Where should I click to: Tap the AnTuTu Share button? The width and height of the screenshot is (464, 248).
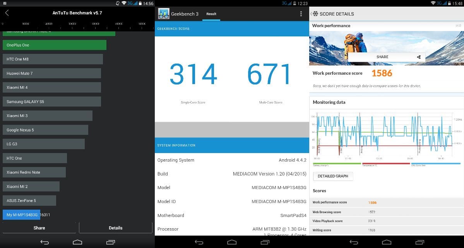(39, 228)
